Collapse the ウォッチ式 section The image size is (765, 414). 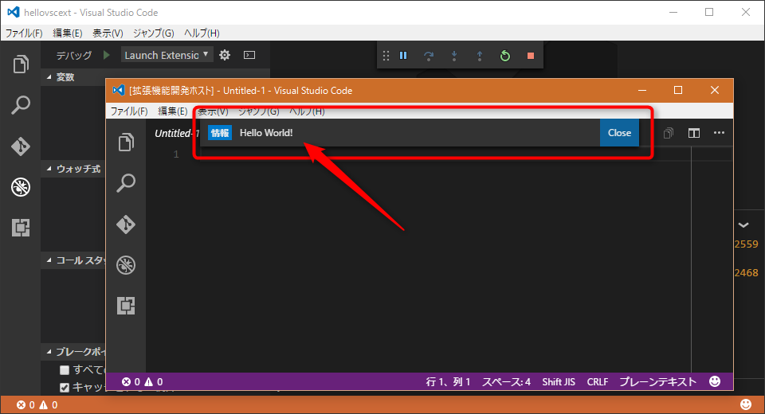tap(49, 169)
